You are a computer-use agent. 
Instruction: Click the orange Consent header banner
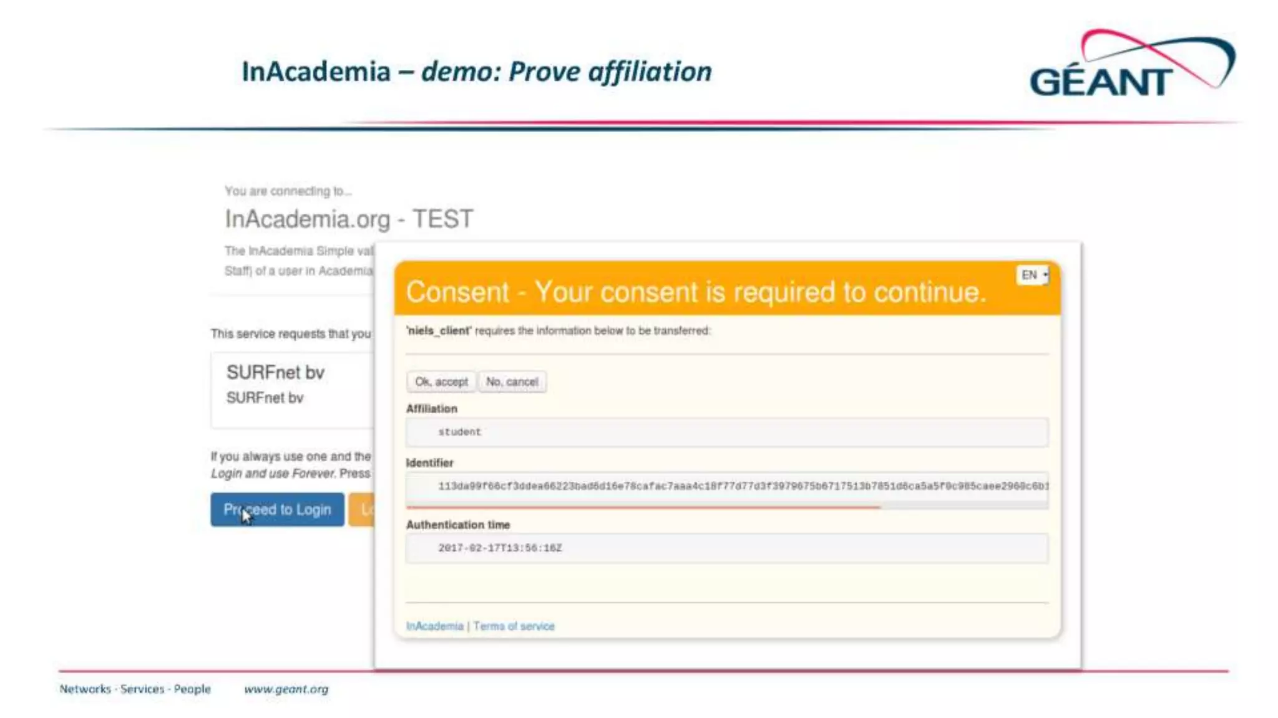(x=695, y=292)
